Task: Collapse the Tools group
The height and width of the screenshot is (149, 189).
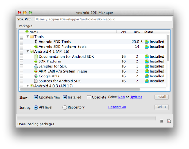Action: [28, 36]
